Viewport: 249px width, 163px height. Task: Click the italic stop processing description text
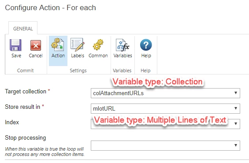point(45,152)
